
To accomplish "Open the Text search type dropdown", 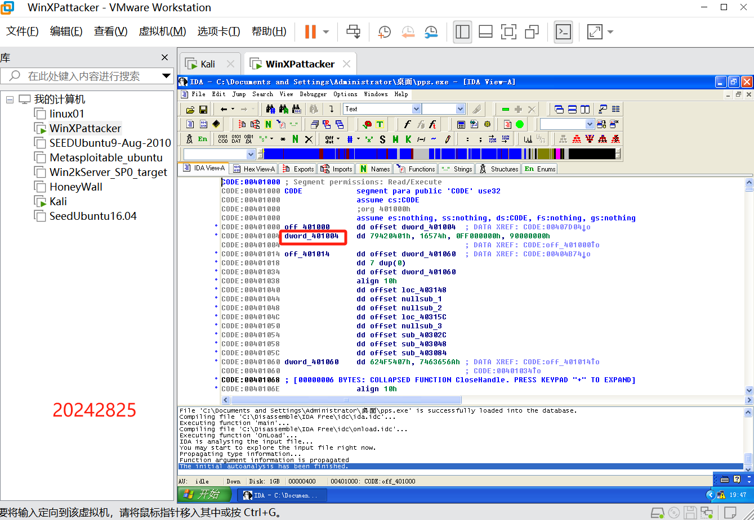I will point(416,109).
